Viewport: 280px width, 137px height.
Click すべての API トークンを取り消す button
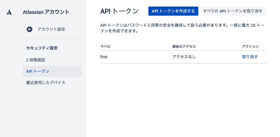pos(233,11)
